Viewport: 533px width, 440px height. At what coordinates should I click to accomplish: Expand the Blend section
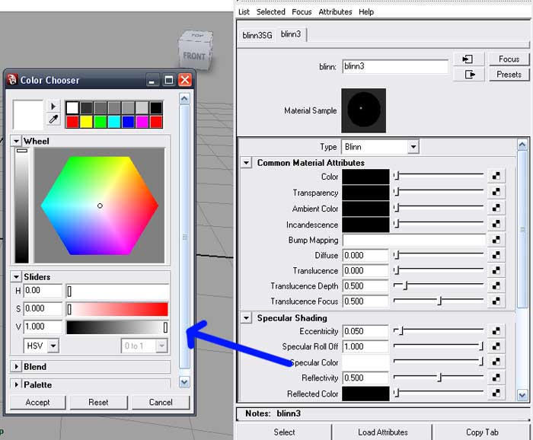(x=16, y=367)
